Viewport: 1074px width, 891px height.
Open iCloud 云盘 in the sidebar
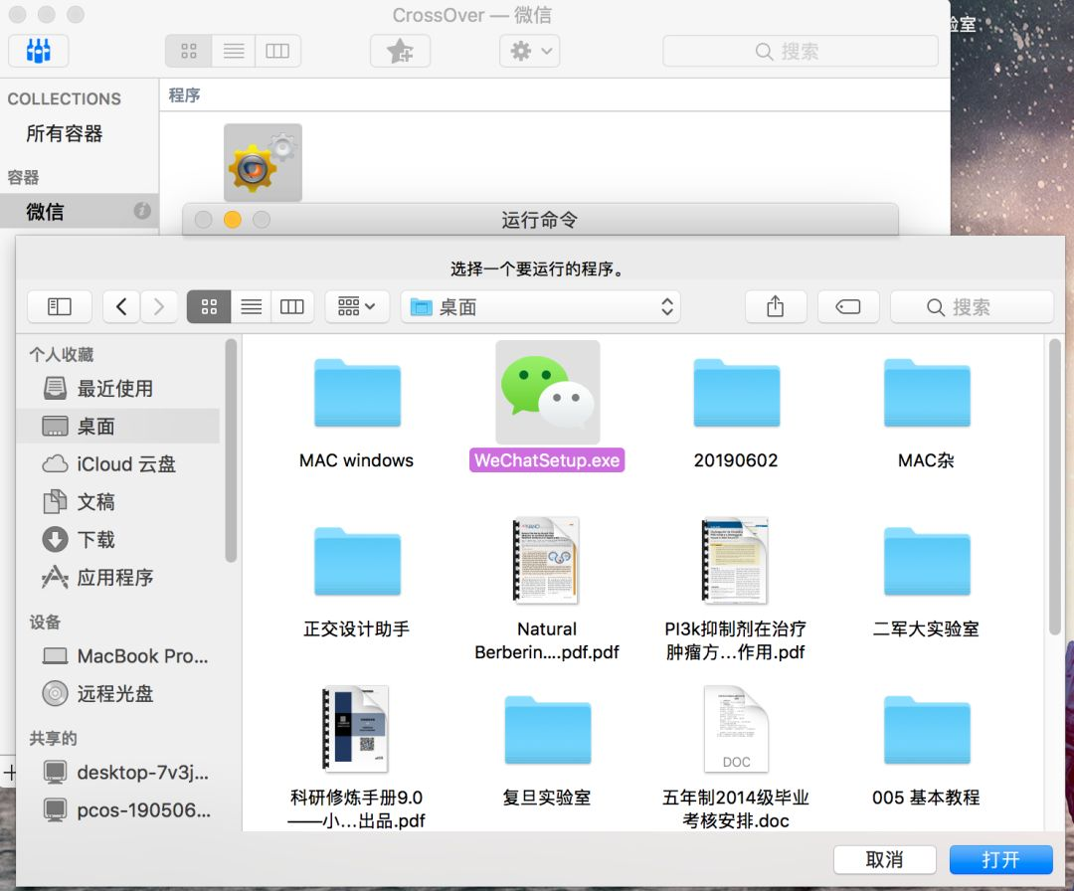pos(117,464)
